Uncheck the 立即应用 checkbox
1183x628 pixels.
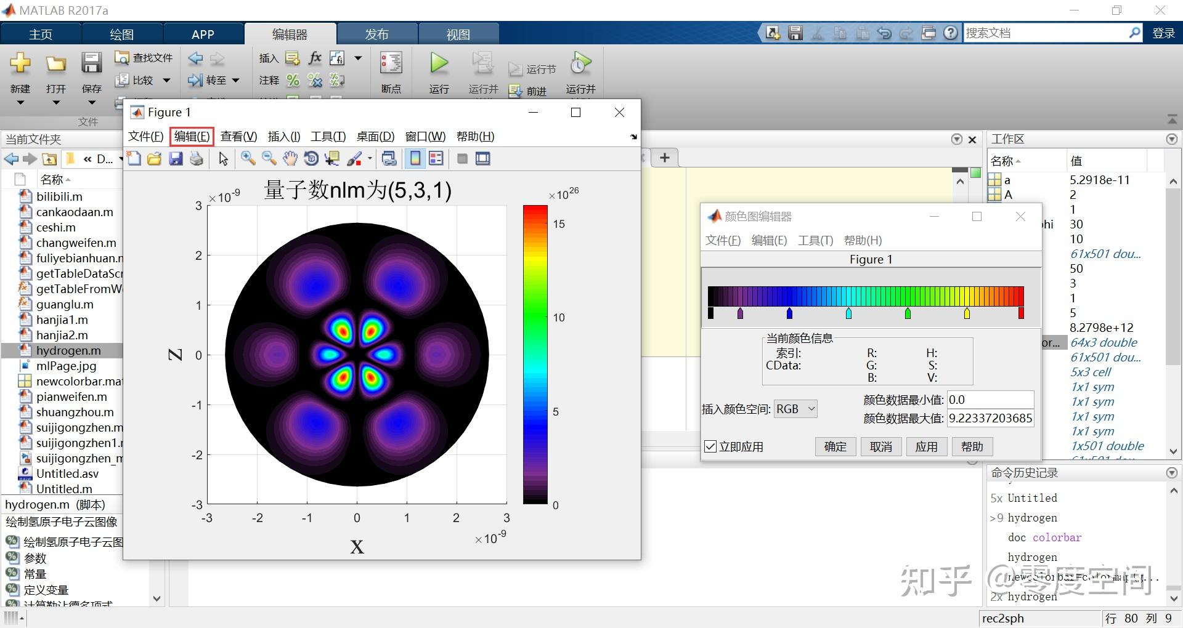coord(711,446)
